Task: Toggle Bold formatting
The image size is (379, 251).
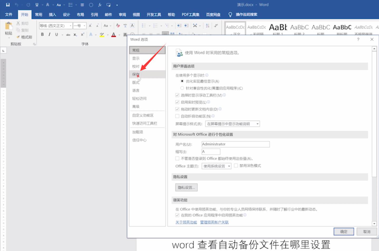Action: 42,34
